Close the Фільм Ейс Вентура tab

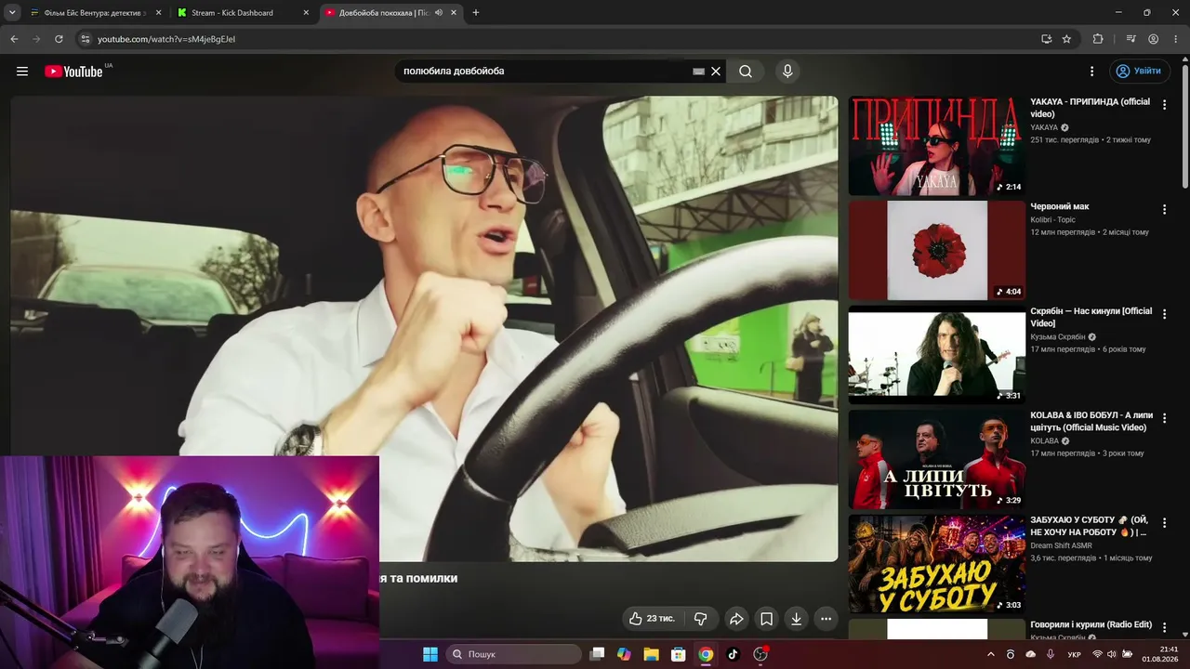click(x=159, y=13)
